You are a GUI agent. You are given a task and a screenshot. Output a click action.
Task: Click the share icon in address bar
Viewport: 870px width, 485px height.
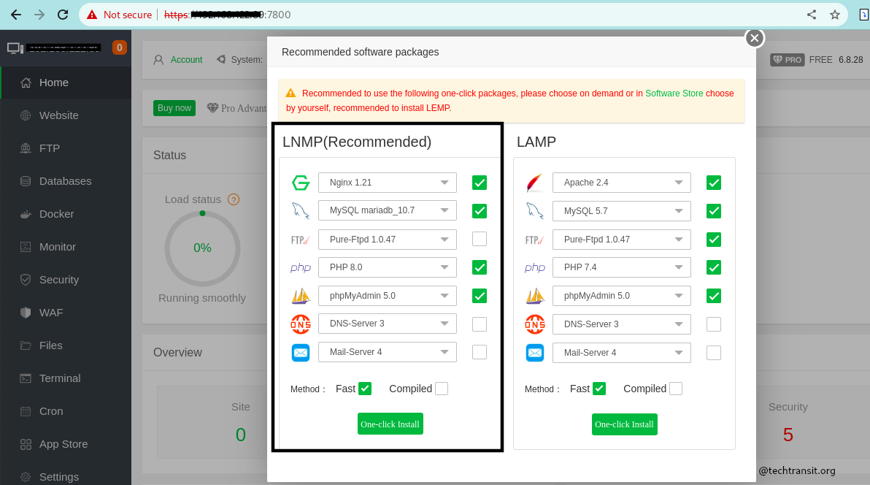[x=812, y=15]
